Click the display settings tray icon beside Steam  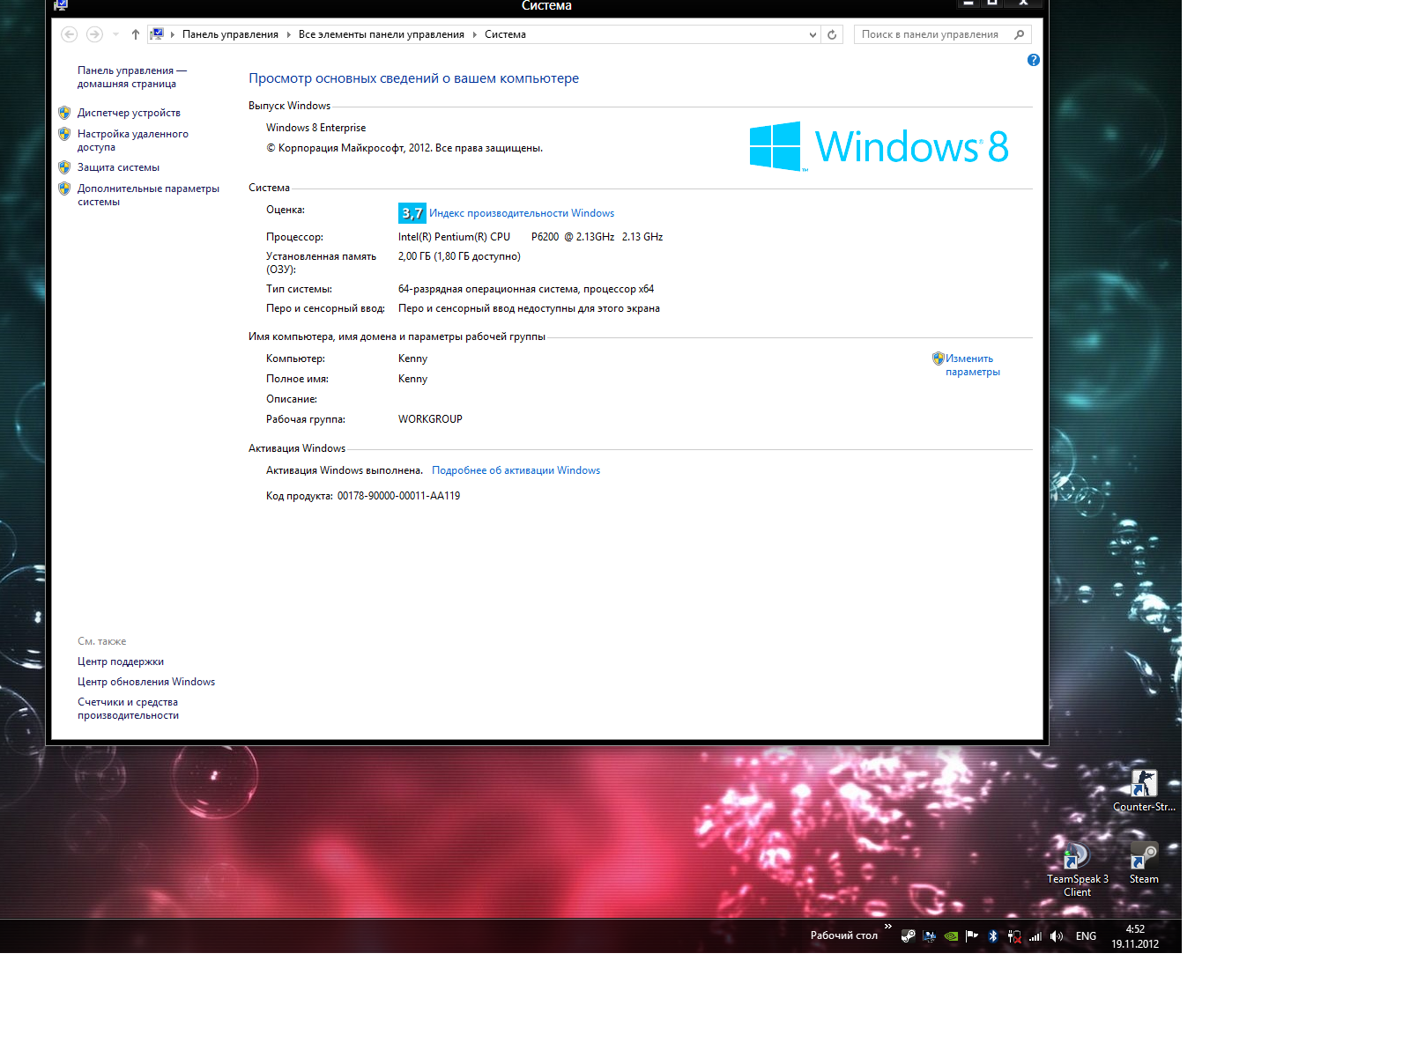930,936
